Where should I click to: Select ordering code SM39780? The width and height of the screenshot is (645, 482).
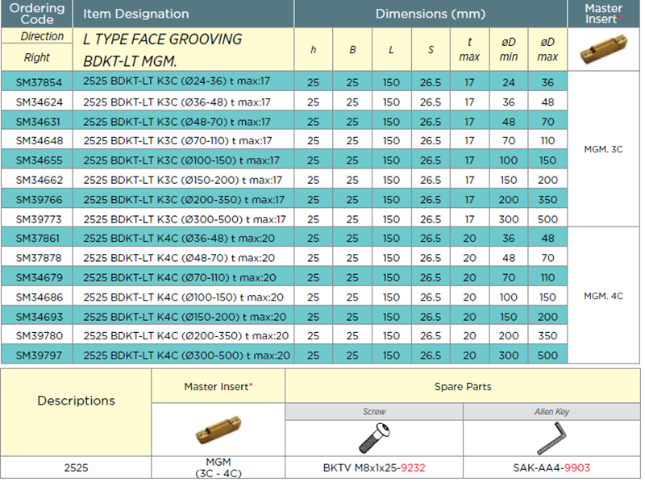(40, 336)
